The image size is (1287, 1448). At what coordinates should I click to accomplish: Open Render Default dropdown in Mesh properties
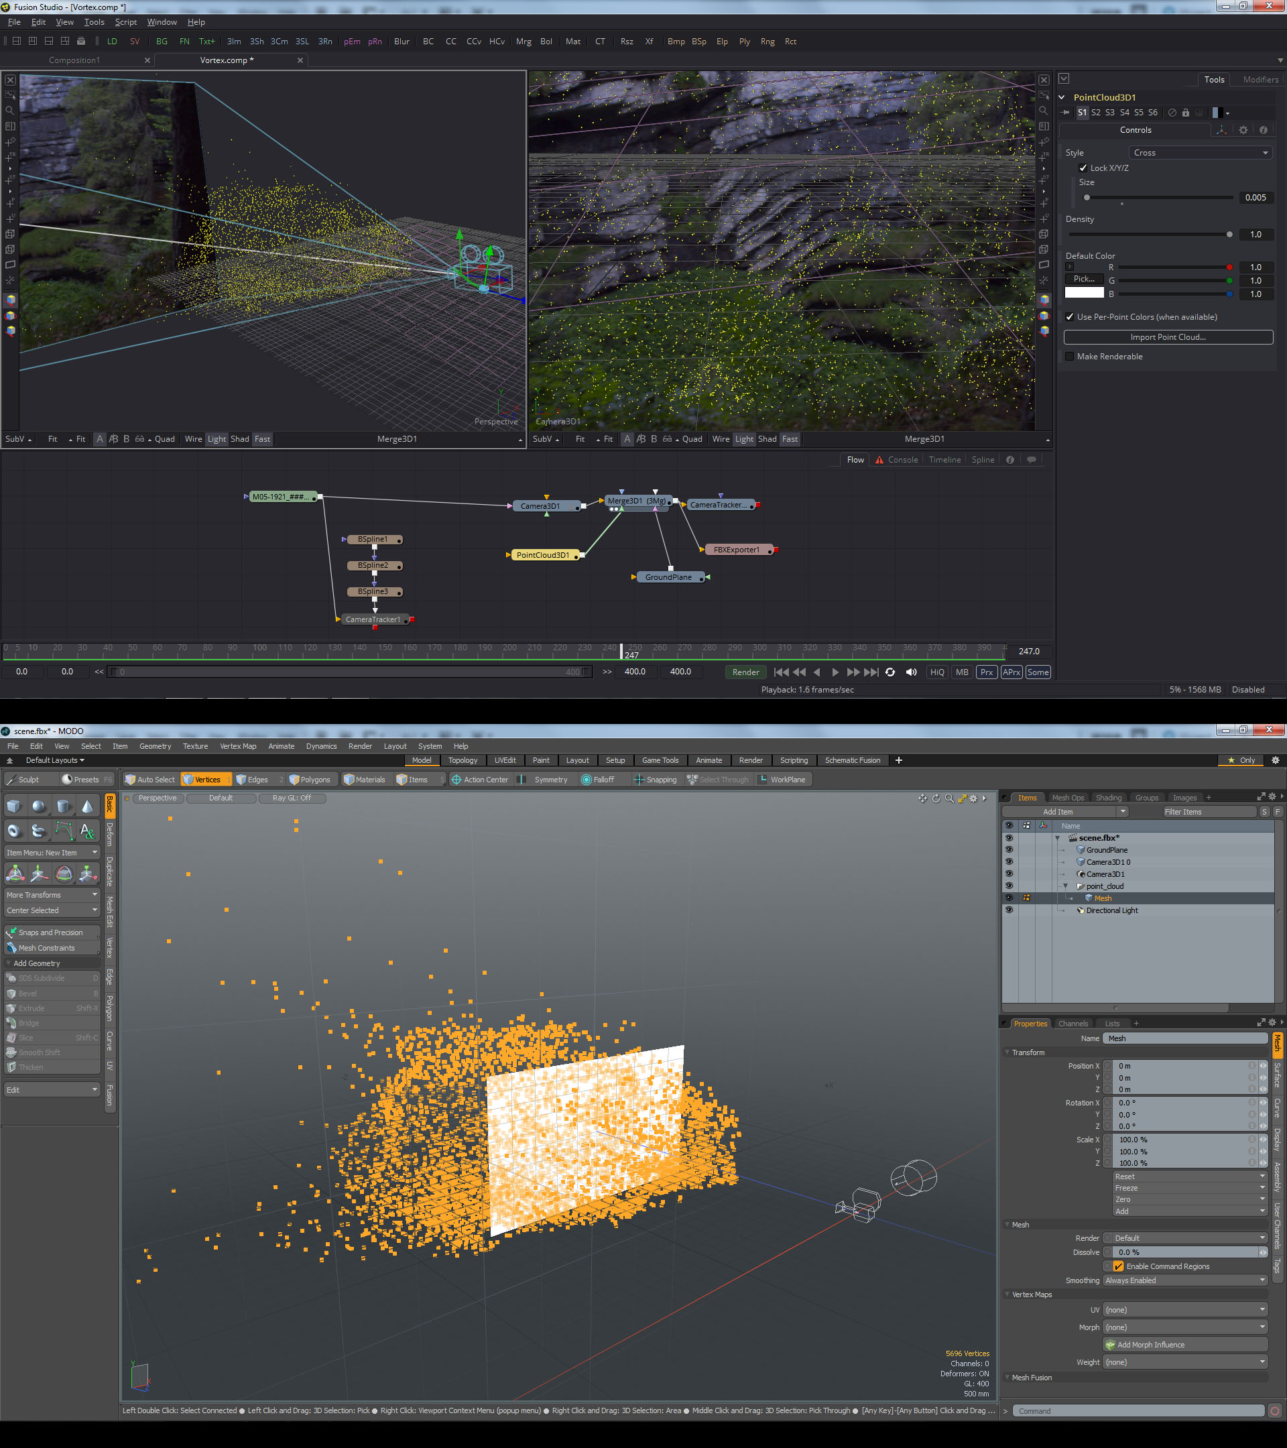click(x=1189, y=1238)
